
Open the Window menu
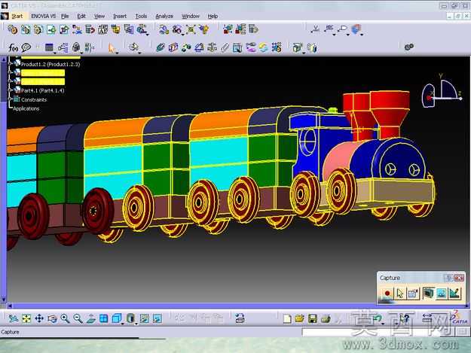click(x=191, y=17)
